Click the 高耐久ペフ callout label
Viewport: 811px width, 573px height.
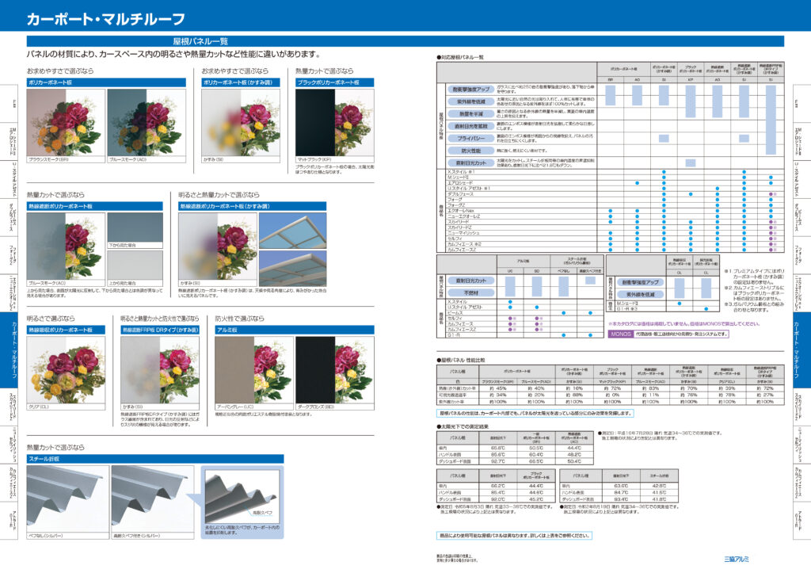(263, 513)
